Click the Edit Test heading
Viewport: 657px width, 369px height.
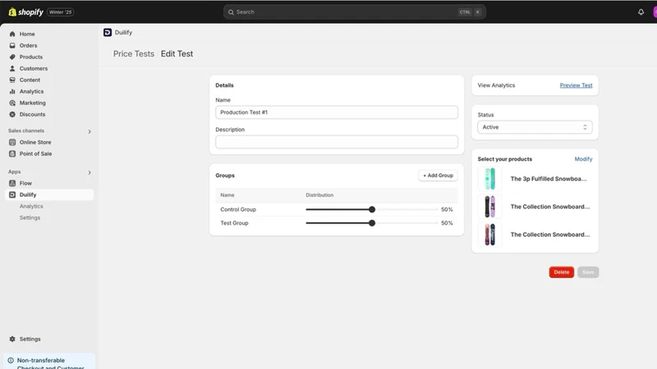177,53
